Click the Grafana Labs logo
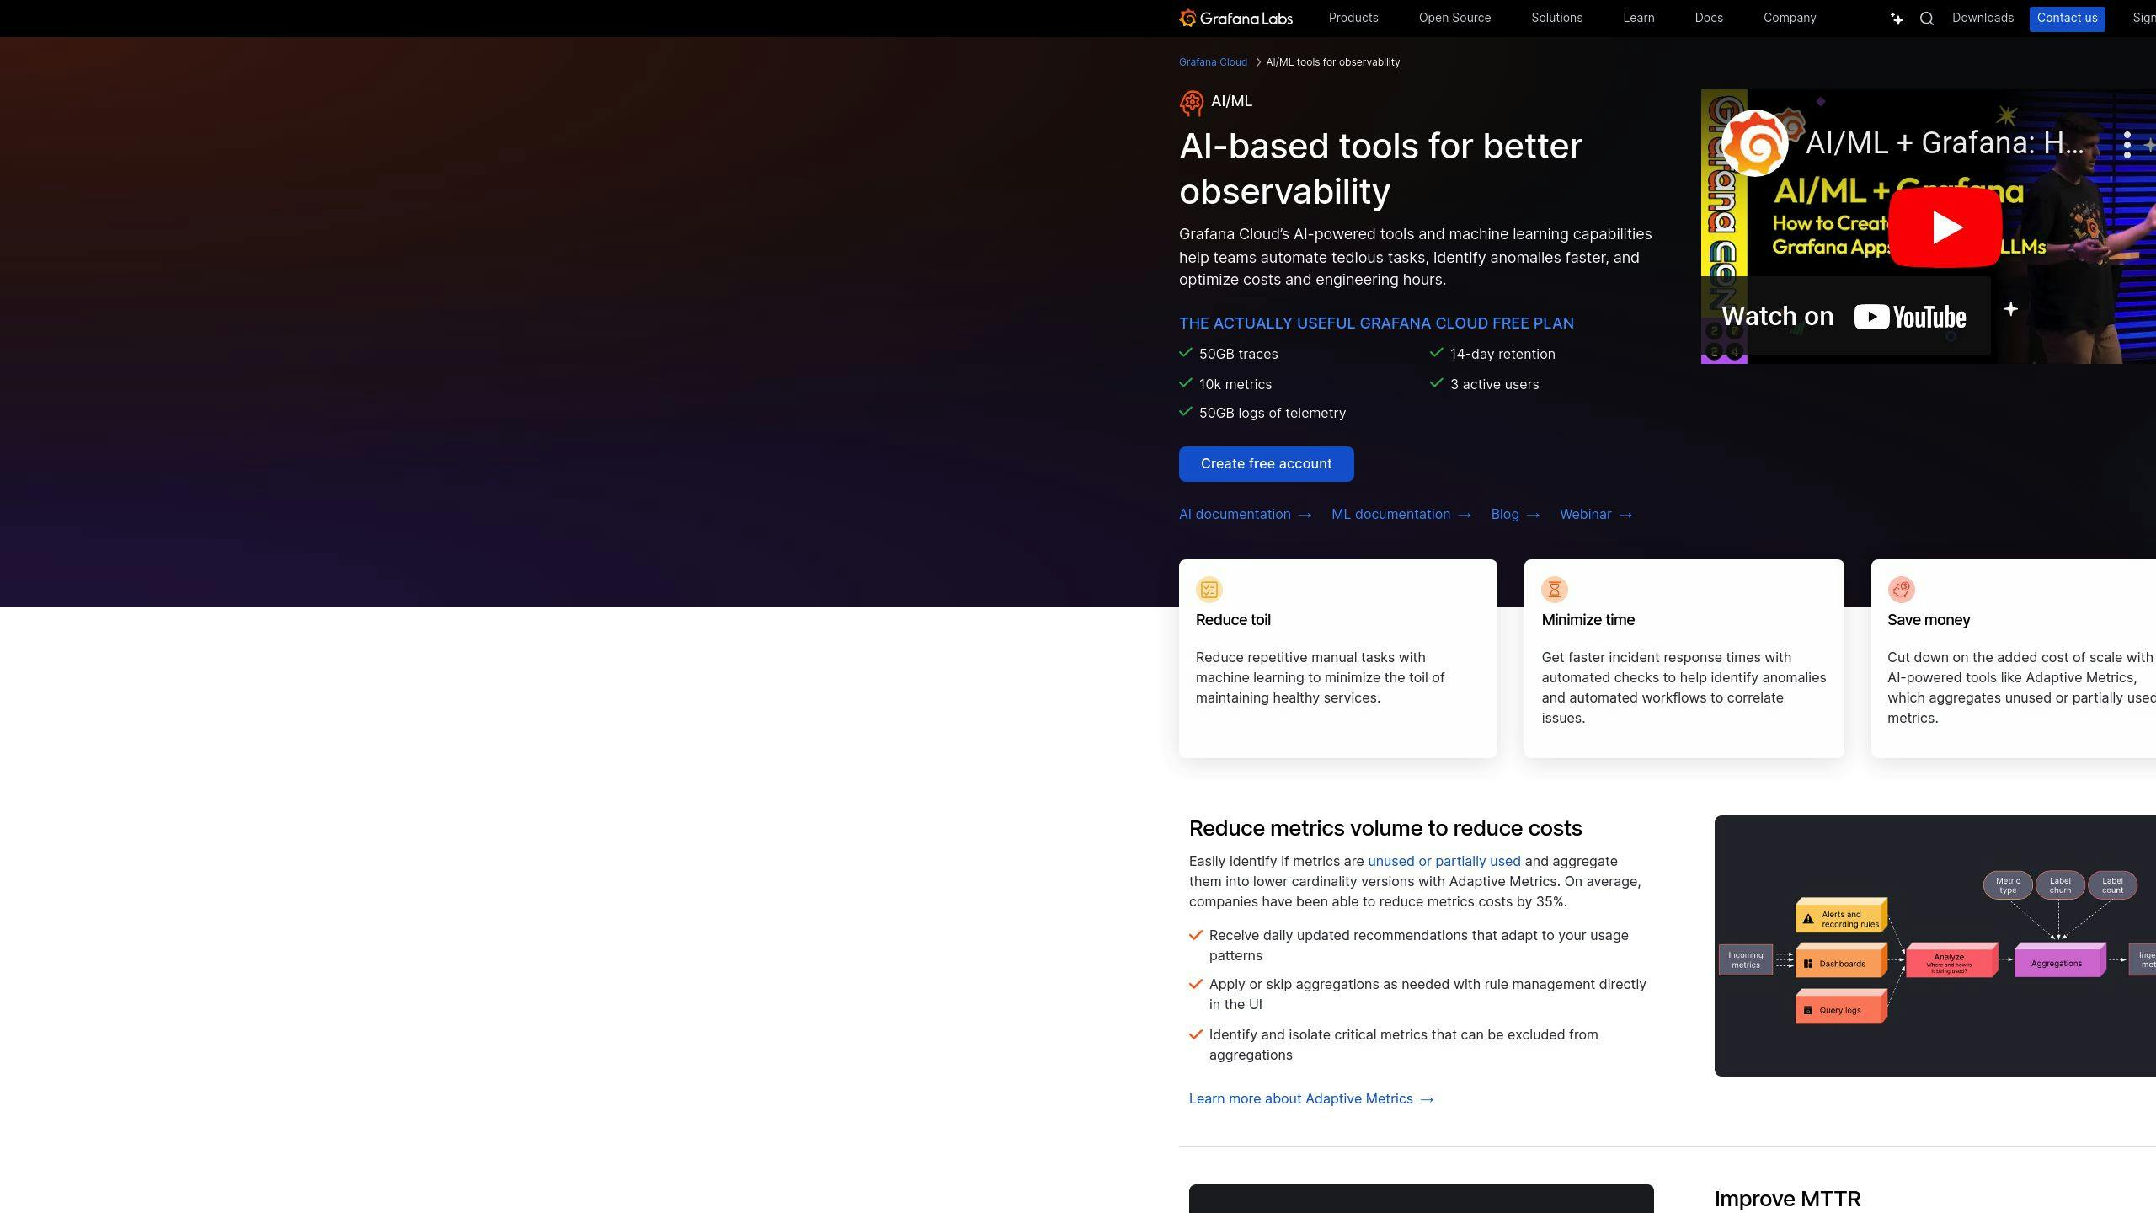 (x=1235, y=18)
